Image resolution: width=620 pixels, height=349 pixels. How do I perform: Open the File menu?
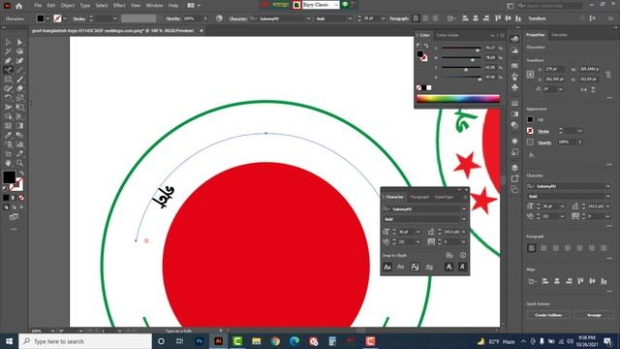[38, 6]
